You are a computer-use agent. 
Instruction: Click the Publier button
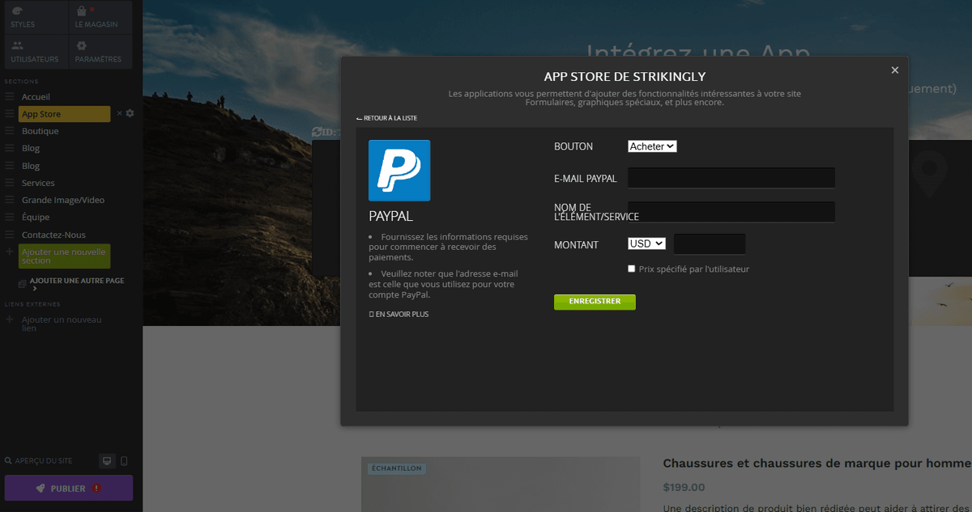(69, 489)
